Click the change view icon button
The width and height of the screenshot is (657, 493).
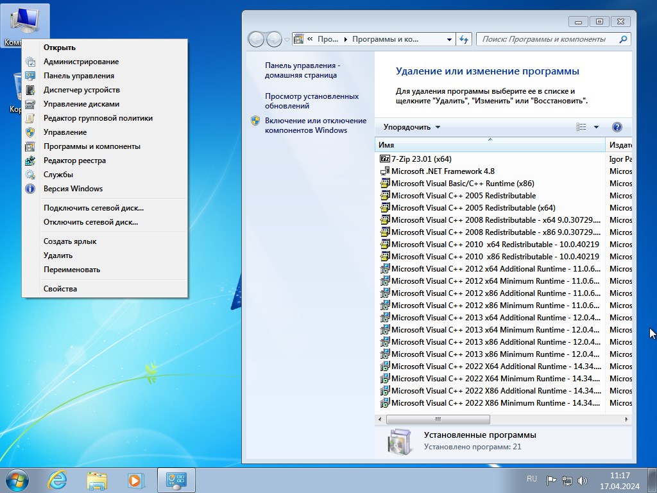581,127
